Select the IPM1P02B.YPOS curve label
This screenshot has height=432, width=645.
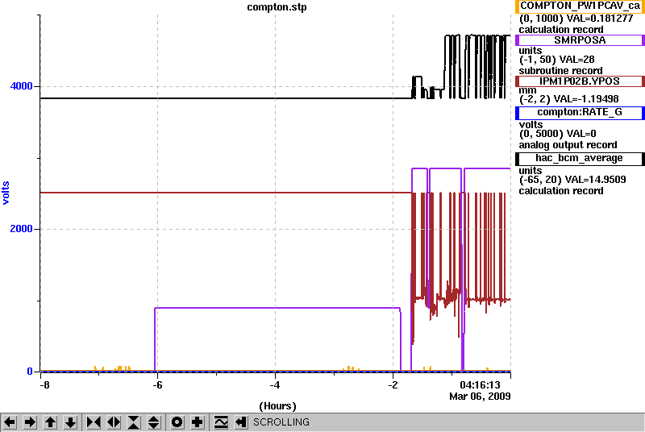tap(580, 81)
